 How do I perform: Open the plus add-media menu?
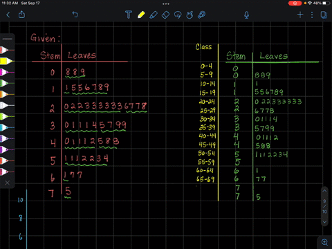point(300,15)
